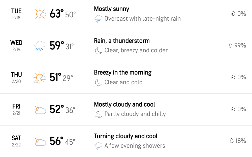Select the FRI 2/21 day label

click(16, 109)
